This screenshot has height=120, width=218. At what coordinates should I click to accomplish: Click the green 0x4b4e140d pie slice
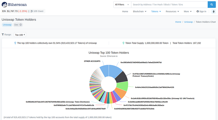coord(123,86)
